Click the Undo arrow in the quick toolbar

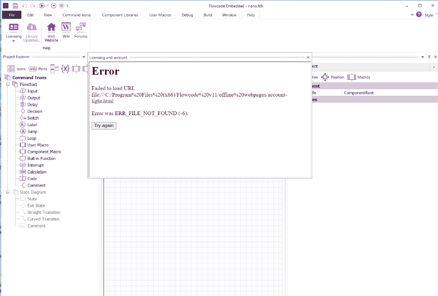click(24, 6)
